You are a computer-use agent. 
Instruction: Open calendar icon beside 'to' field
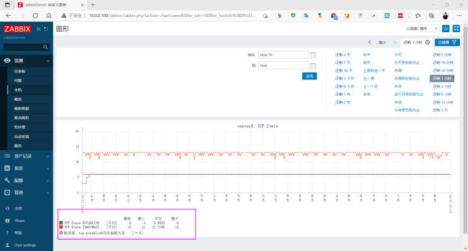pos(313,66)
